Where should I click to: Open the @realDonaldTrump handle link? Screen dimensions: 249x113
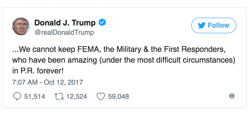(64, 33)
